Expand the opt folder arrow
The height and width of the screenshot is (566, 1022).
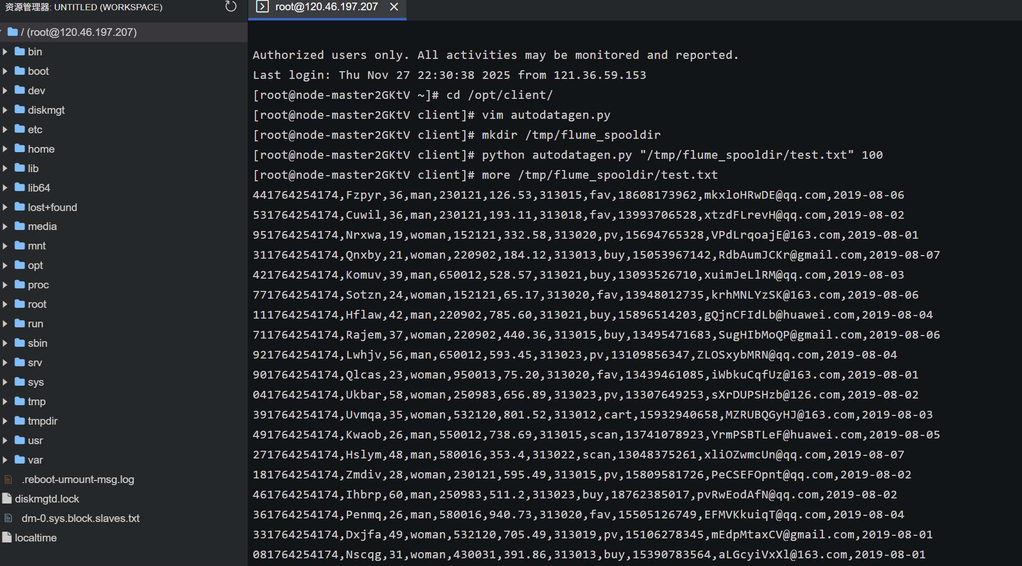[x=5, y=265]
